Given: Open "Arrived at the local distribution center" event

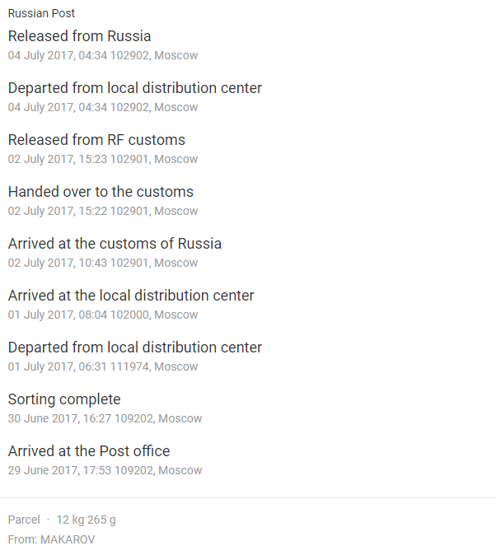Looking at the screenshot, I should coord(131,296).
